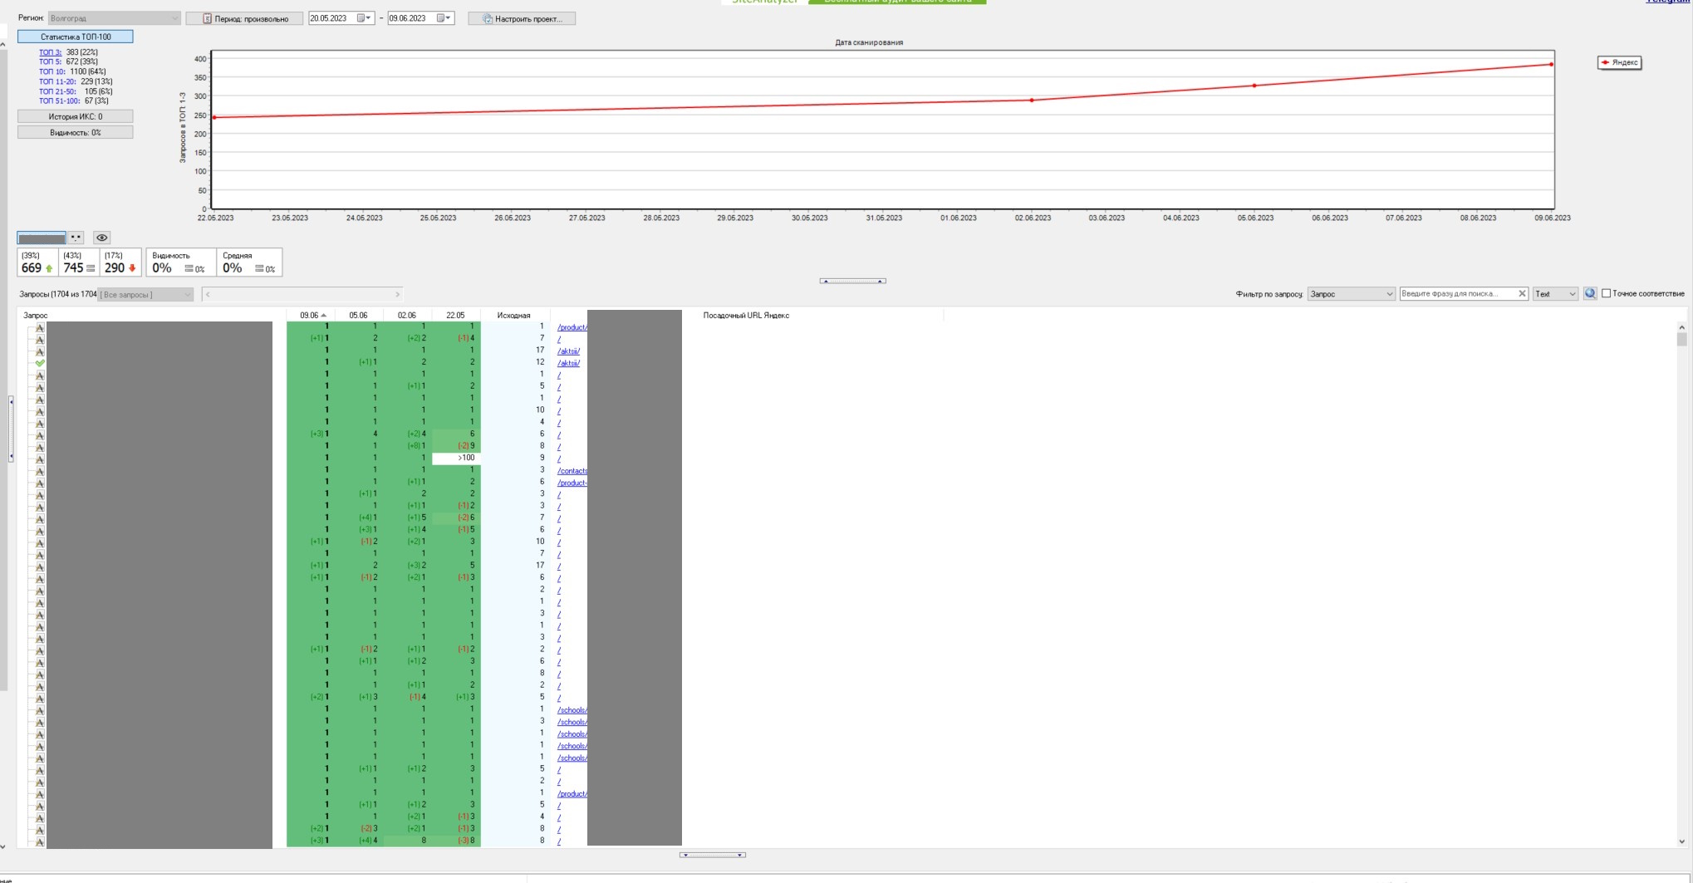Click the red down arrow next to 290
Screen dimensions: 1693x883
point(132,268)
